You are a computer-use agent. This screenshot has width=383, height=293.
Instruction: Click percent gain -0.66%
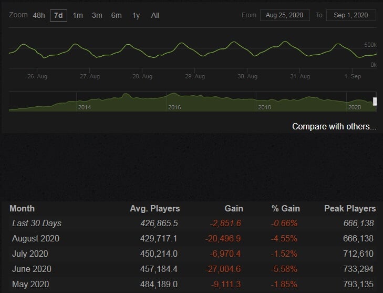pyautogui.click(x=284, y=223)
